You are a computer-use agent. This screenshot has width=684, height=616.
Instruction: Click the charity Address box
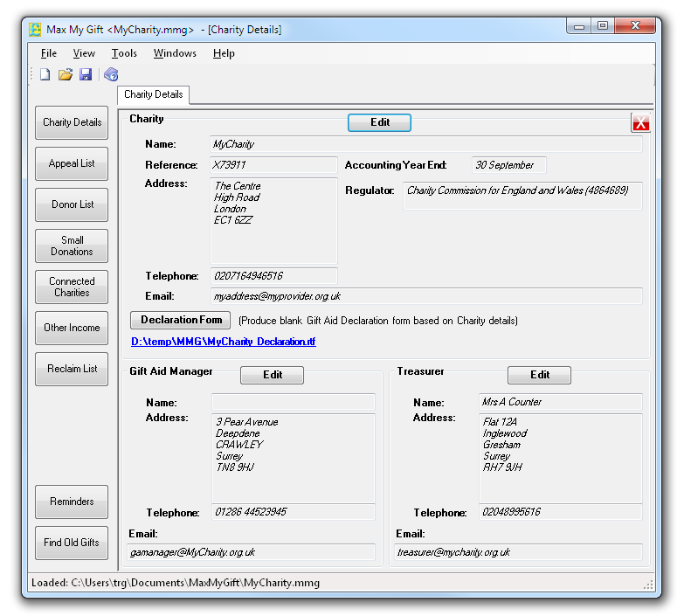point(274,221)
